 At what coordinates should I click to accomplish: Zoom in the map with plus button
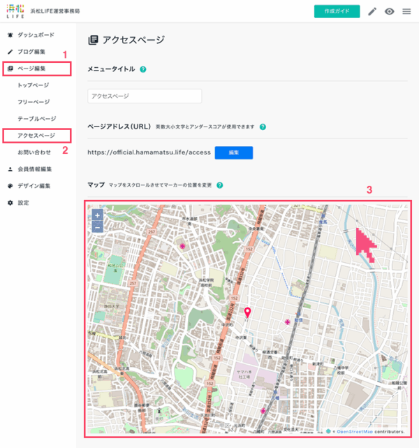pos(97,215)
